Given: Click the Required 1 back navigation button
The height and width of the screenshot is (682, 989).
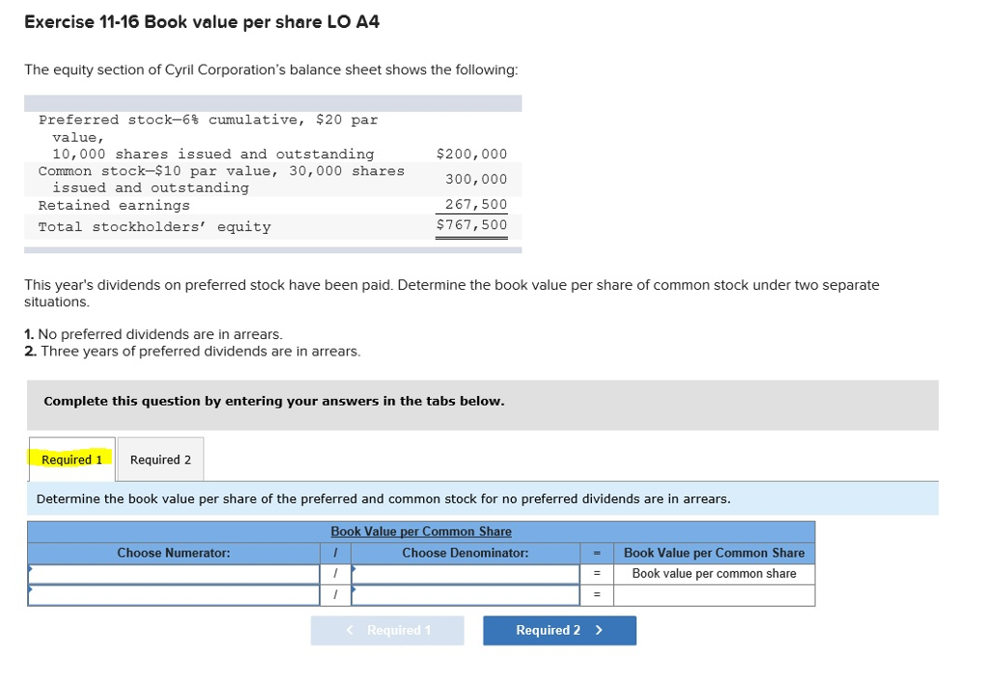Looking at the screenshot, I should [387, 630].
